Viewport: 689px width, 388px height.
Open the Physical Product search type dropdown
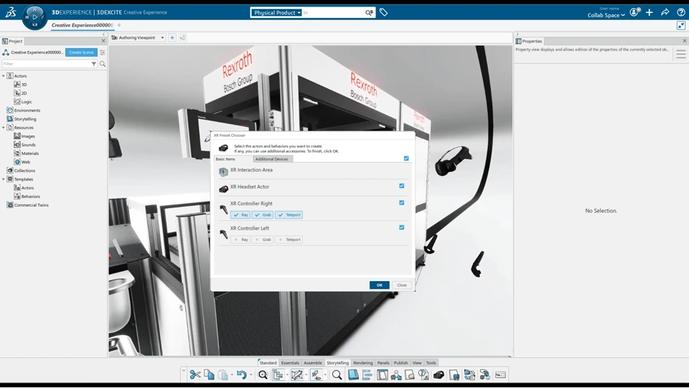276,13
